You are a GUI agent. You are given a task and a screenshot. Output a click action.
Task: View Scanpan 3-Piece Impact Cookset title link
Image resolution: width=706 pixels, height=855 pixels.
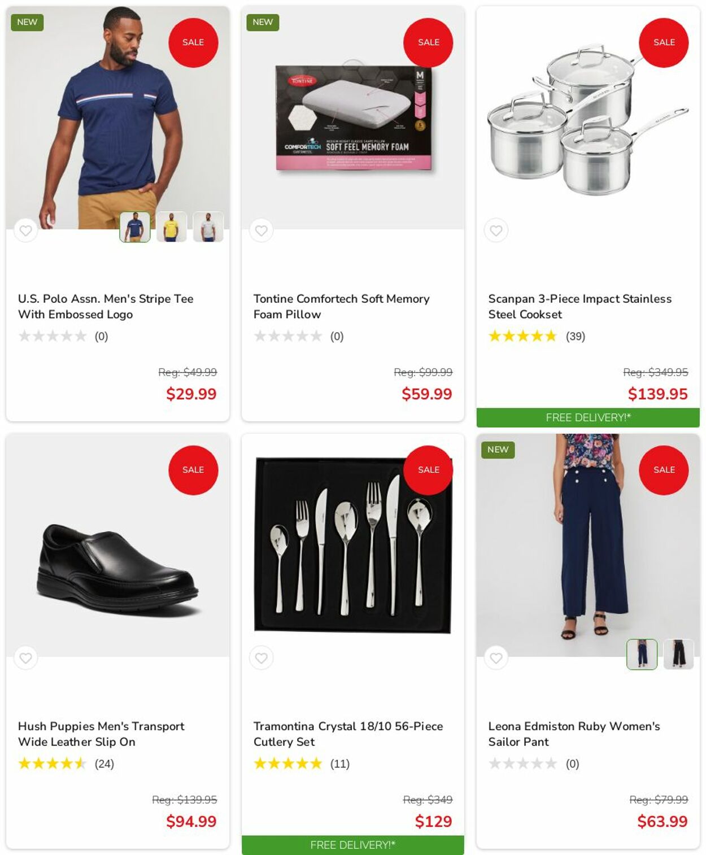pos(579,306)
